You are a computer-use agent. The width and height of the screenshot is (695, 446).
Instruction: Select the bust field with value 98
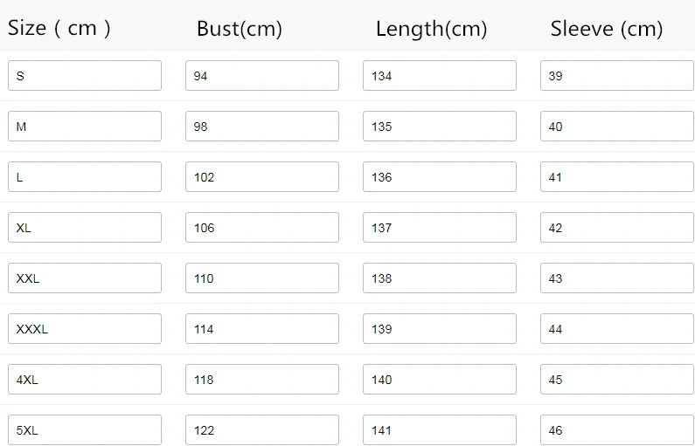point(262,126)
